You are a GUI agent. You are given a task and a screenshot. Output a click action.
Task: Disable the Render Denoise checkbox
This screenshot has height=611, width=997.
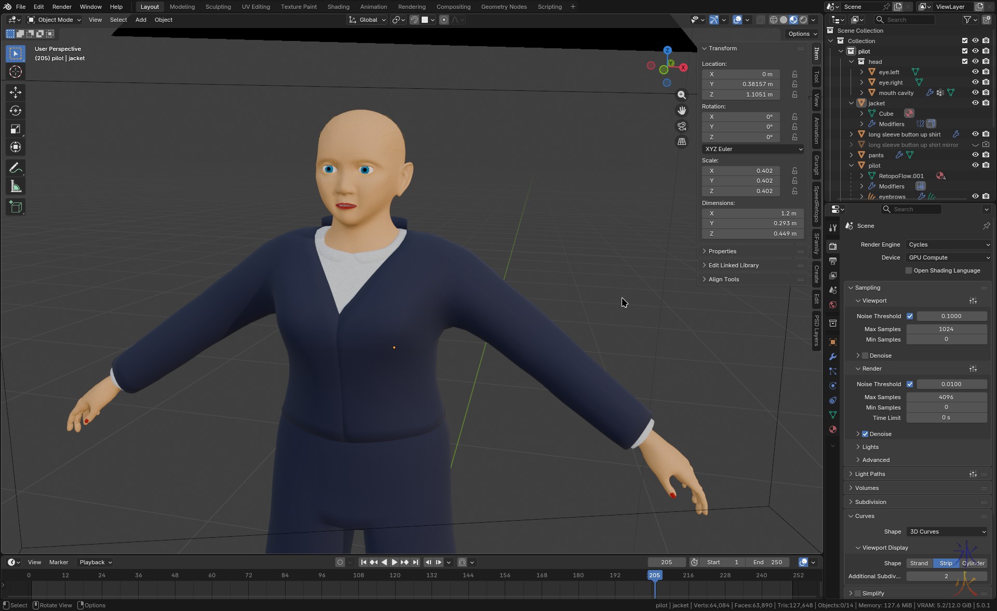coord(865,434)
